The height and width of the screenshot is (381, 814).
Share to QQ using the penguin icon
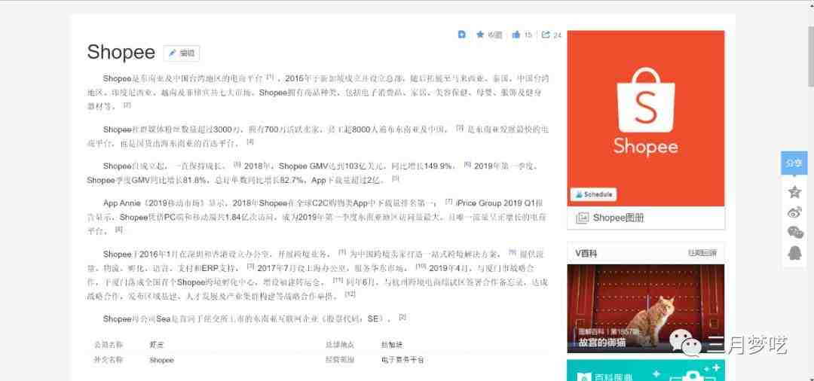coord(794,252)
